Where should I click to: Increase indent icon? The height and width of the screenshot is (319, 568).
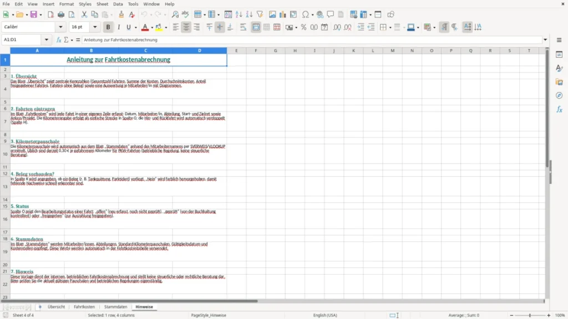(361, 27)
